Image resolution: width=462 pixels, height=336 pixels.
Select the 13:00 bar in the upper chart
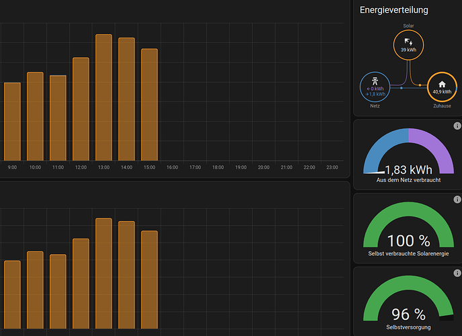104,97
